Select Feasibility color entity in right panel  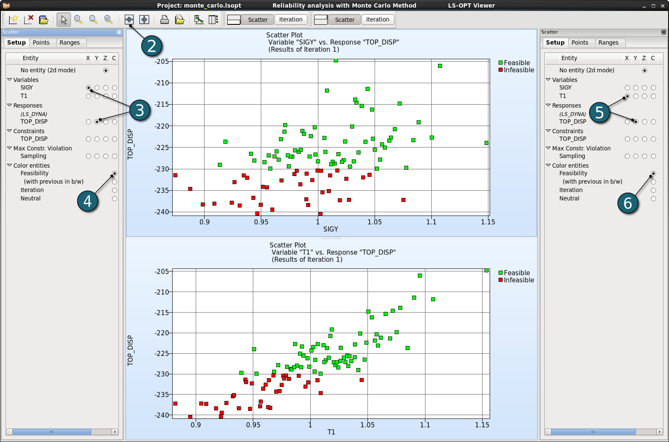653,174
